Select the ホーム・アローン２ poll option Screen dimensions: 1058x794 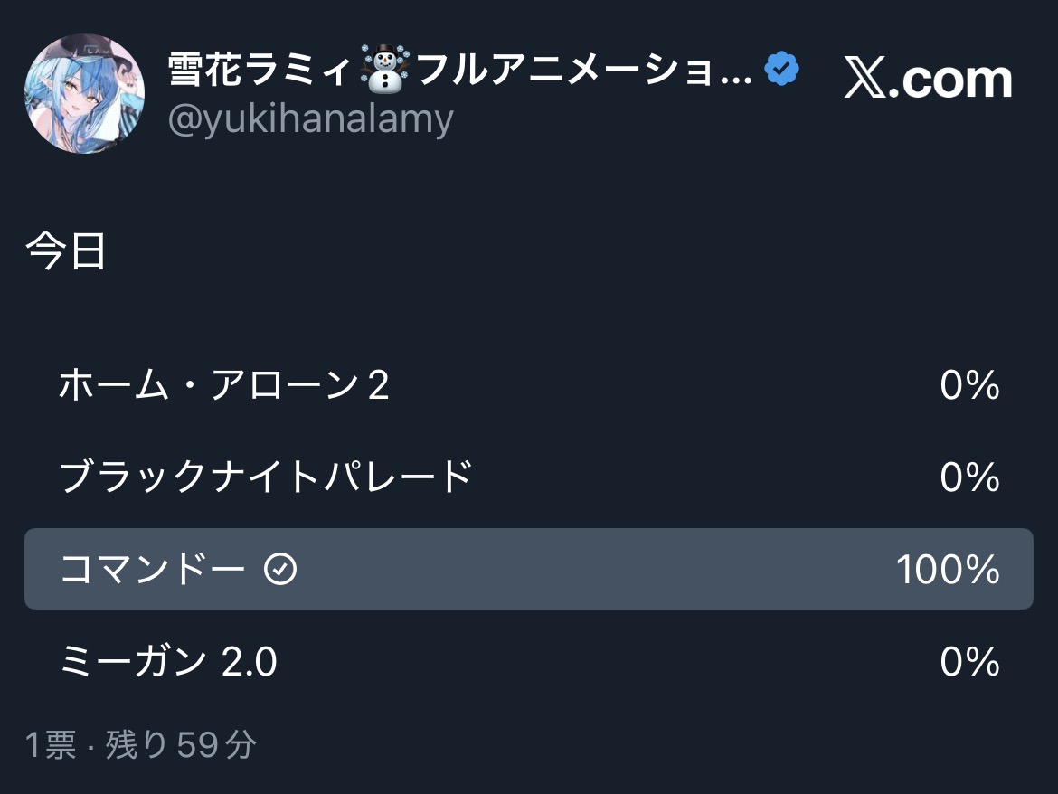click(x=224, y=387)
